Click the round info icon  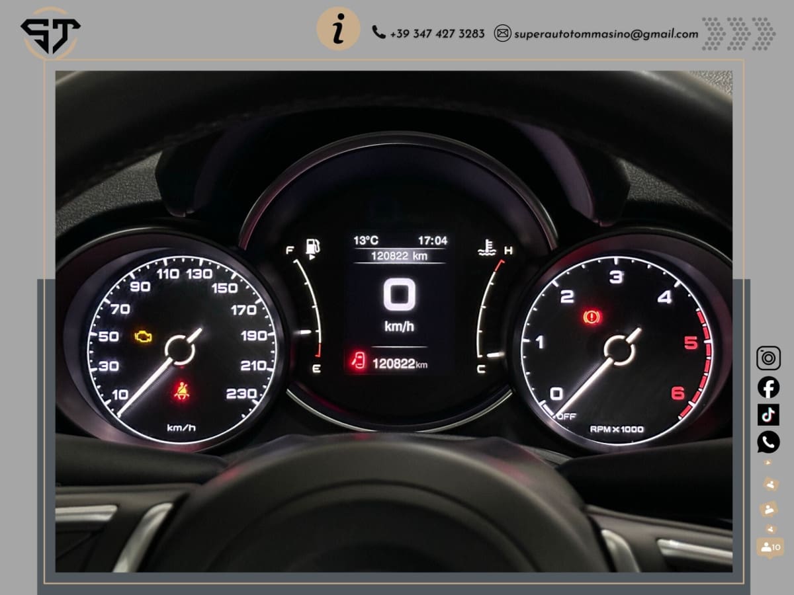[x=338, y=30]
